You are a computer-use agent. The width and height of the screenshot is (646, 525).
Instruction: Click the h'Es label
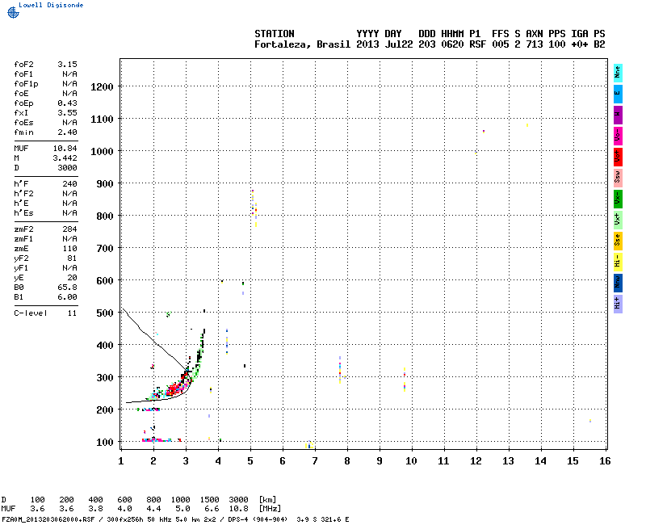pos(24,213)
